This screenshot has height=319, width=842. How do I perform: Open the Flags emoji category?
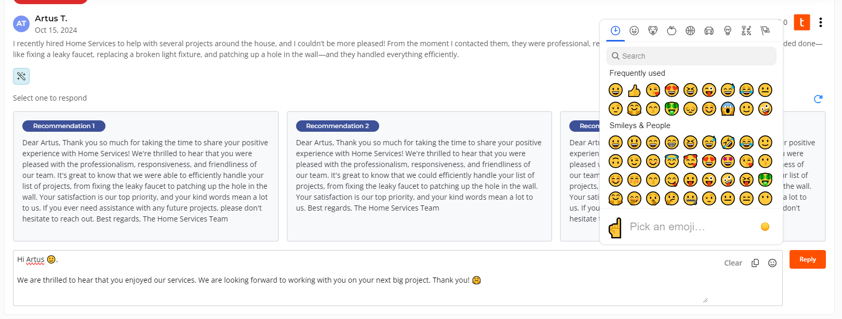[765, 31]
